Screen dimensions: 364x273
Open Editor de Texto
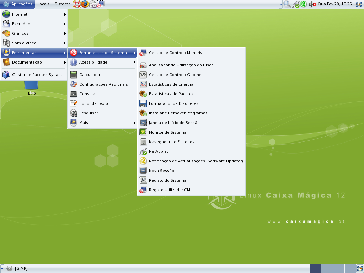(x=102, y=103)
